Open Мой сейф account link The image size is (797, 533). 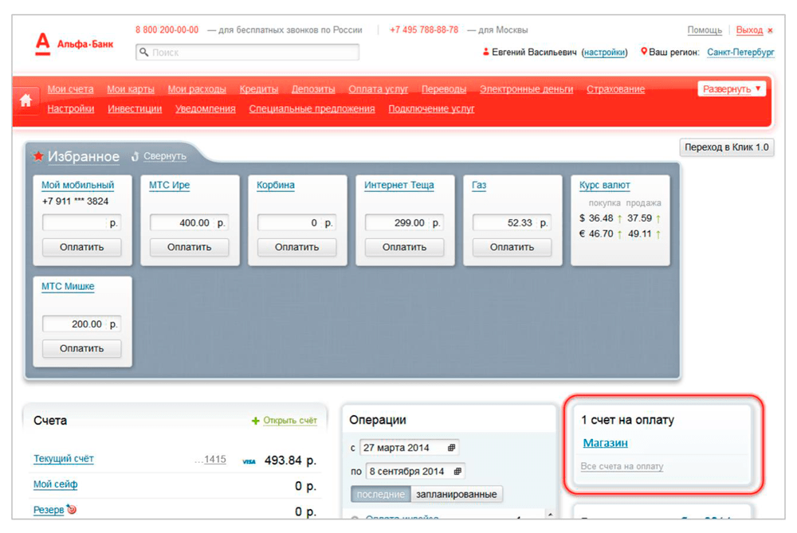[56, 484]
